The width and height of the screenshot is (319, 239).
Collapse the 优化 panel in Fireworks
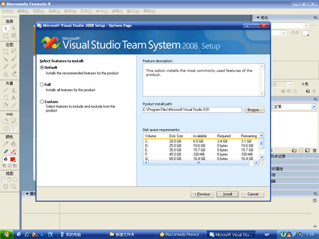(x=258, y=18)
